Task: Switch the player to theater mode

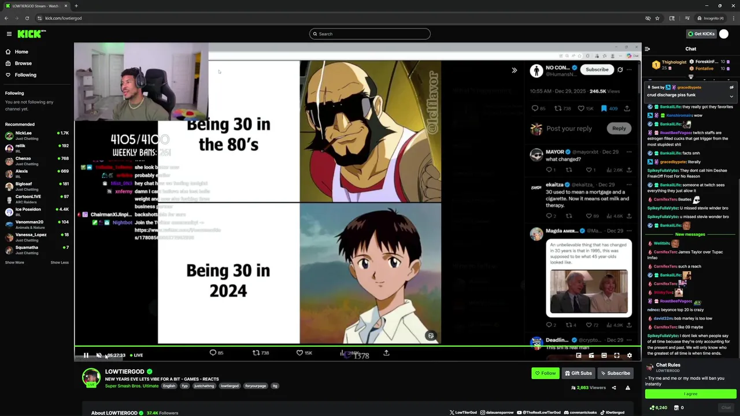Action: tap(604, 355)
